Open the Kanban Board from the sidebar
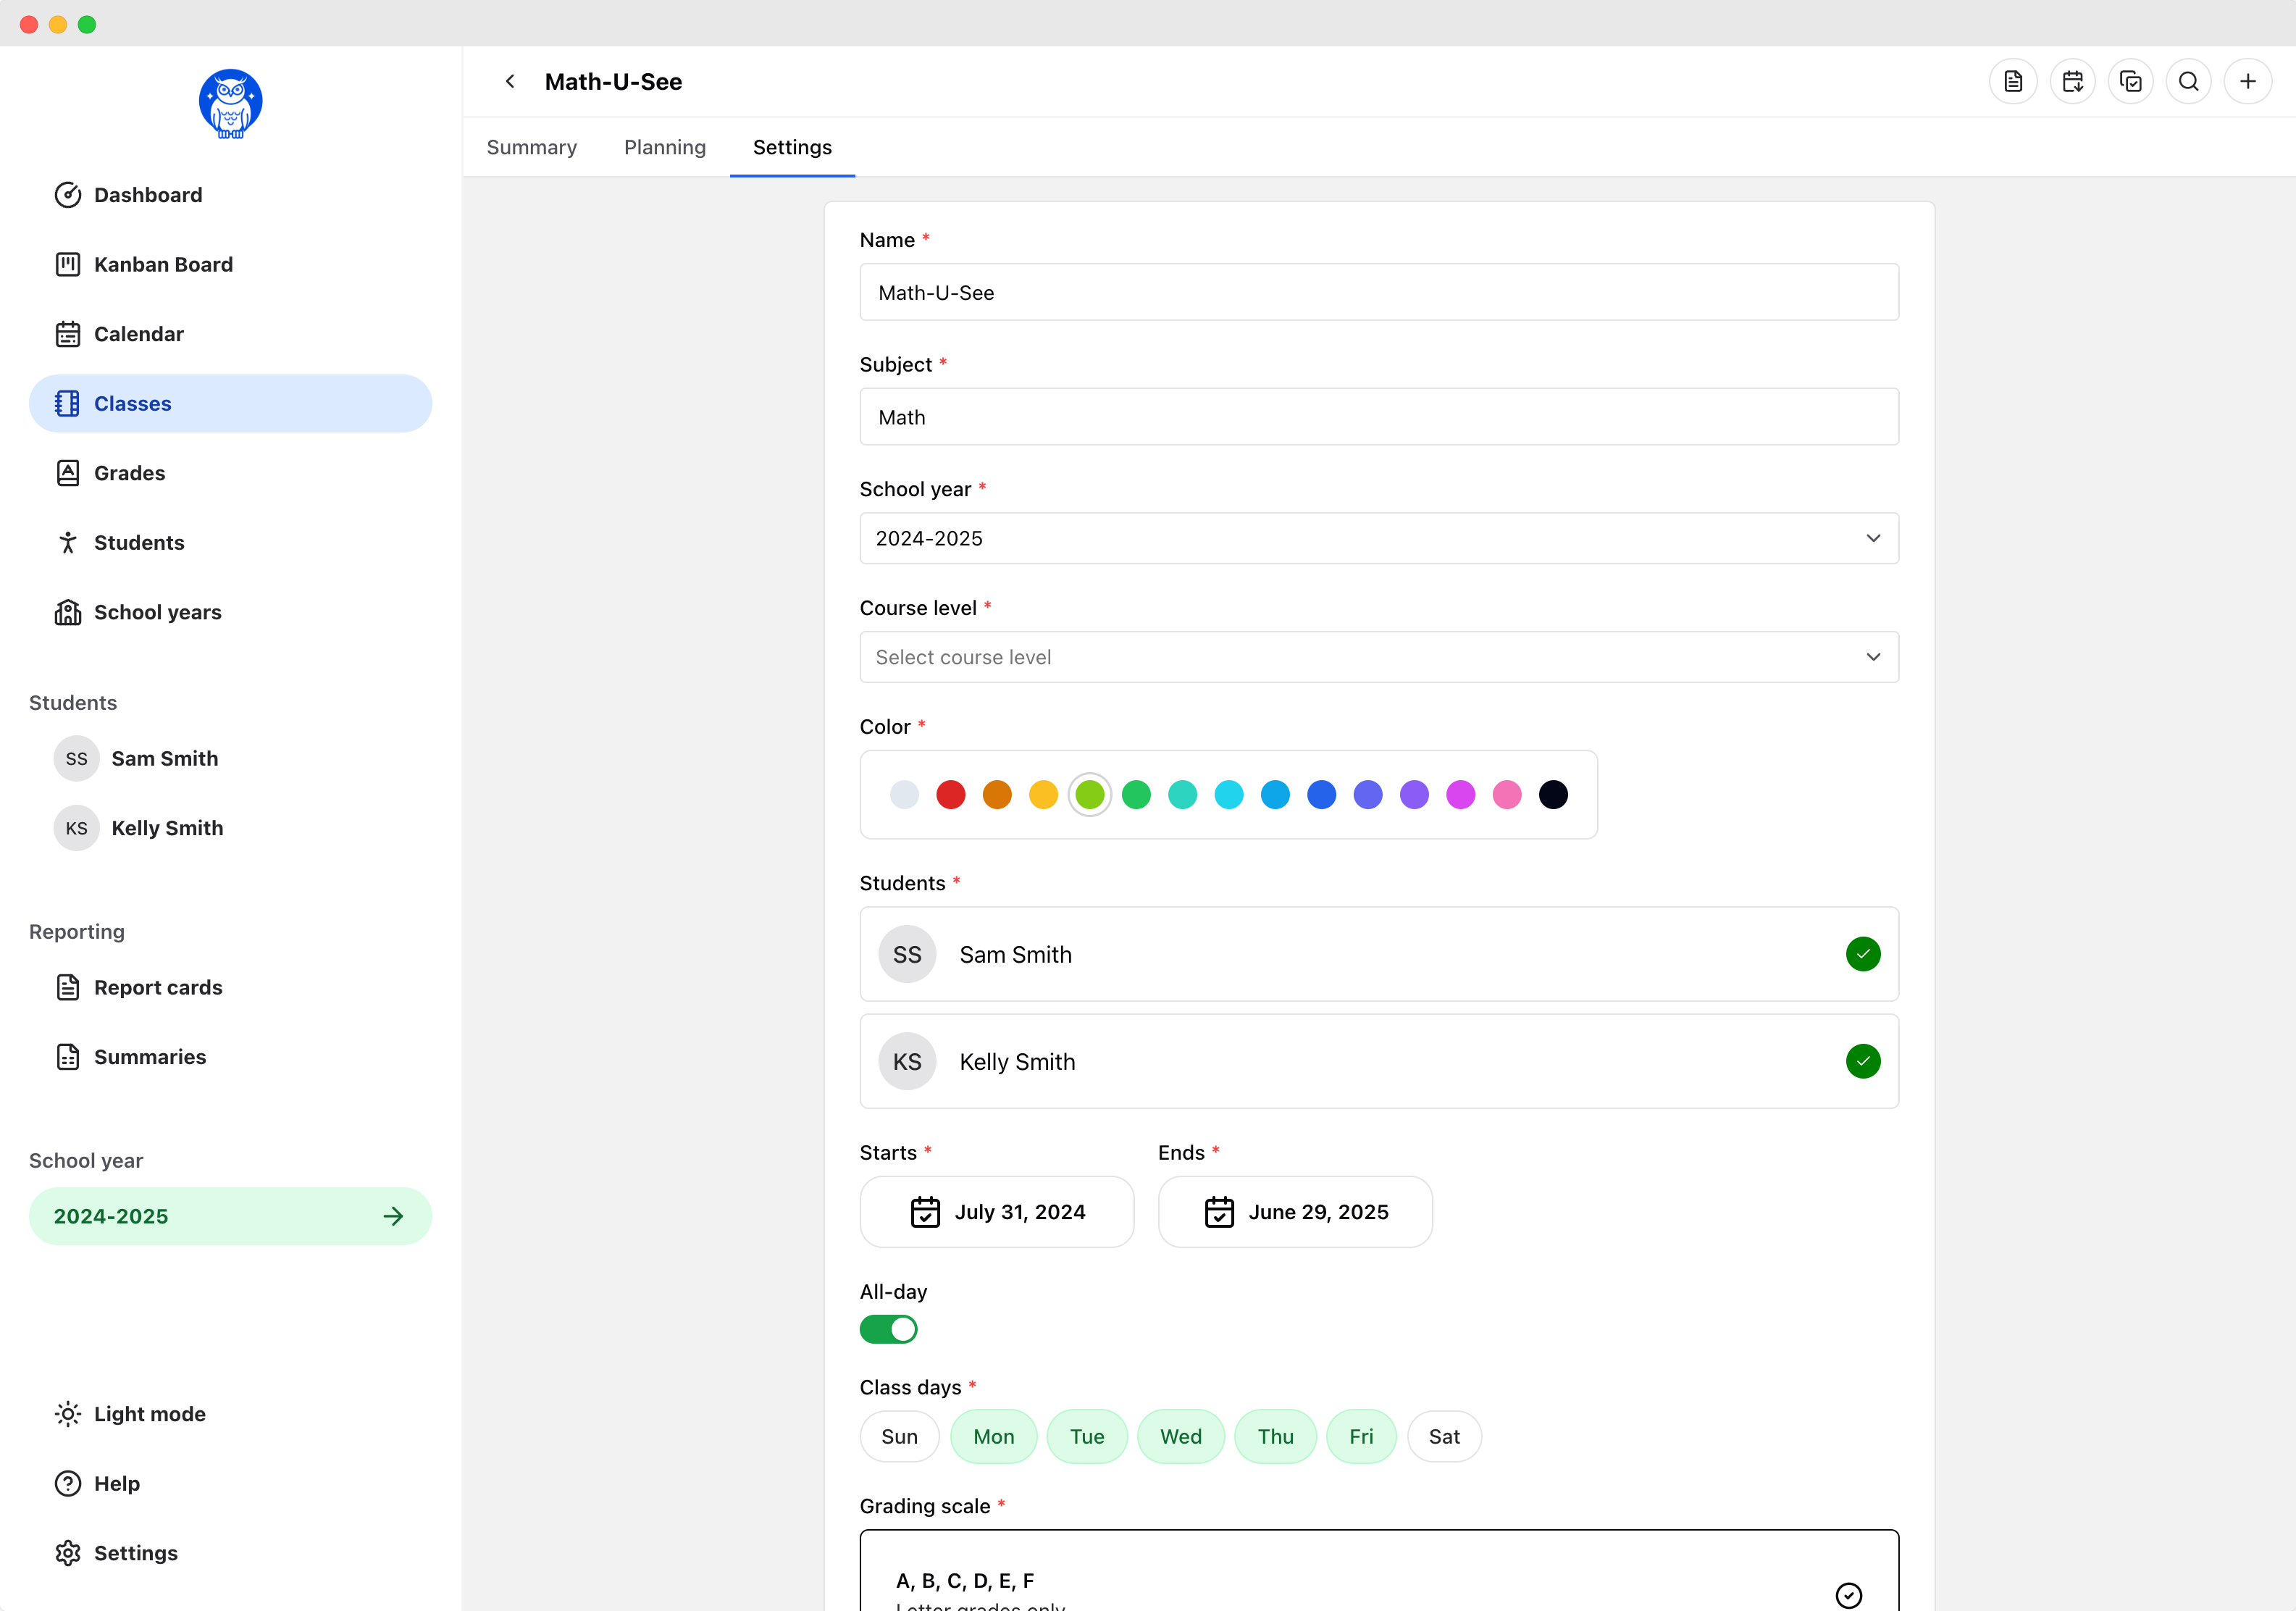 pos(162,264)
